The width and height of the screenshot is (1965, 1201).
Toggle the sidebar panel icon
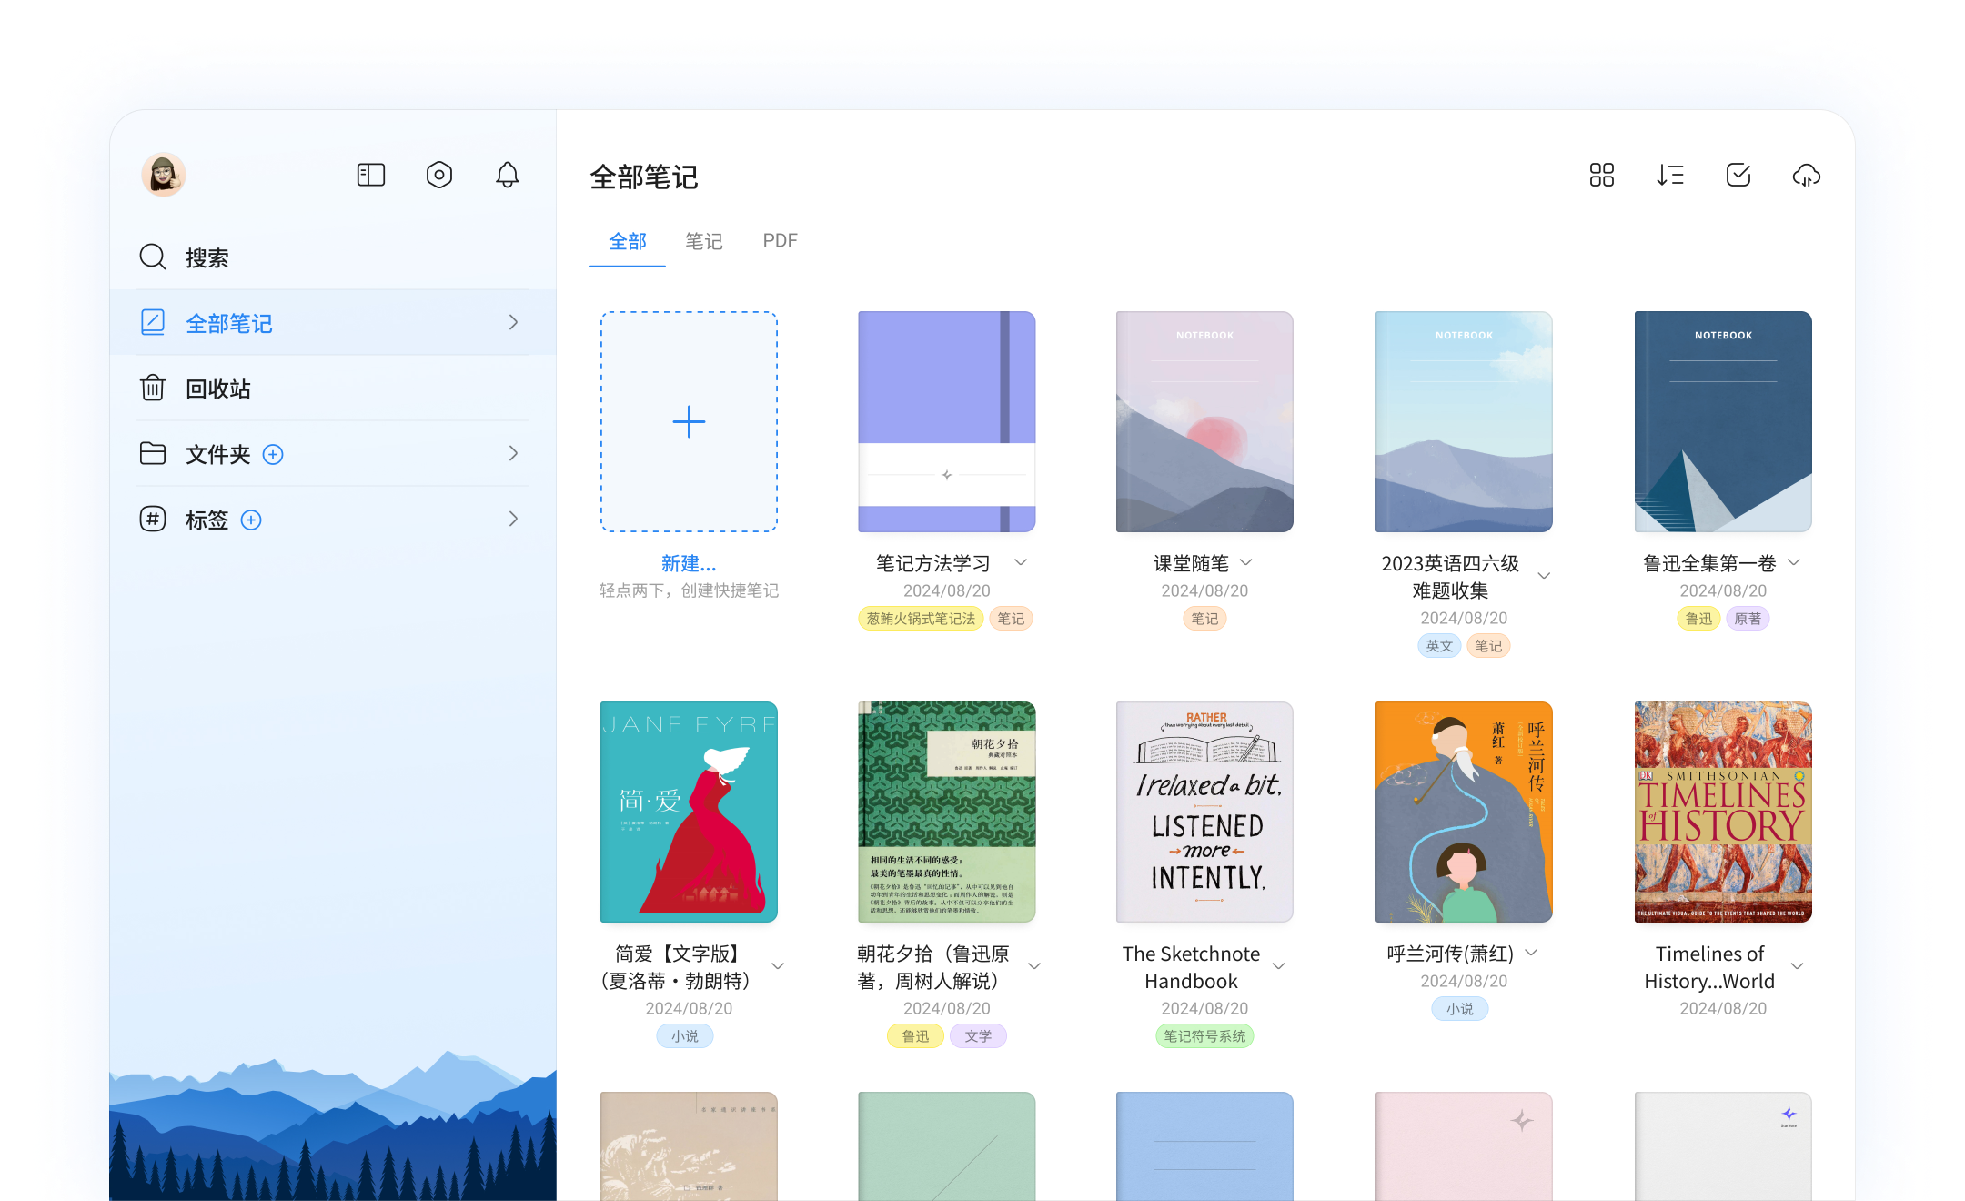pyautogui.click(x=370, y=174)
